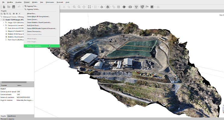The image size is (224, 120).
Task: Create a new project with the New icon
Action: pyautogui.click(x=4, y=7)
